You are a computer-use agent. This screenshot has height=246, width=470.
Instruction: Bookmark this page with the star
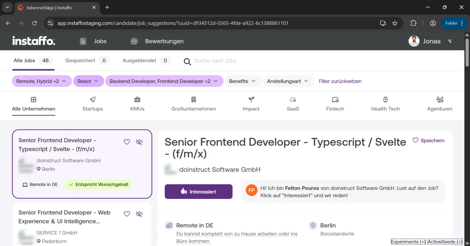[x=395, y=23]
